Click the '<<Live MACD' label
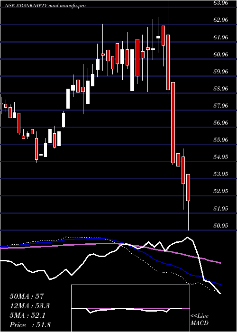Screen dimensions: 237x332 tap(200, 320)
